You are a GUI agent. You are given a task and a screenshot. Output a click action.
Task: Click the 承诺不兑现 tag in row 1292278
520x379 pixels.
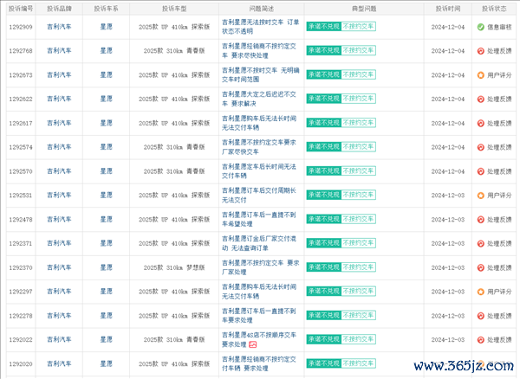pos(323,316)
